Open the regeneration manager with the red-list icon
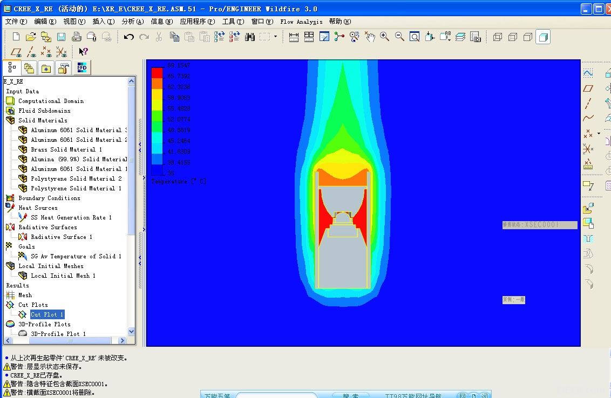This screenshot has width=611, height=398. (x=235, y=37)
